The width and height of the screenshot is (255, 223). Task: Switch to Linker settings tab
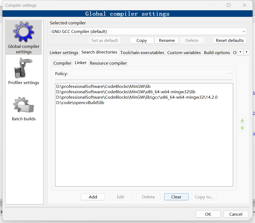(64, 52)
